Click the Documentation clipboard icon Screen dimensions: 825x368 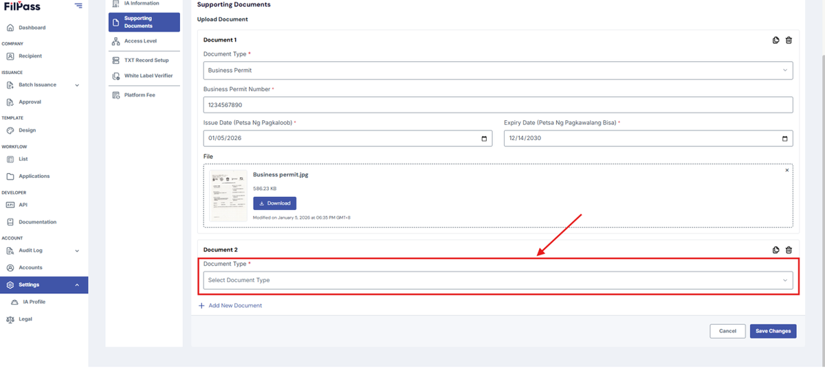10,222
